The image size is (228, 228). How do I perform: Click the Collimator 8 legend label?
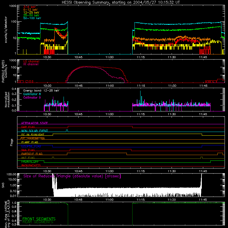(x=32, y=94)
